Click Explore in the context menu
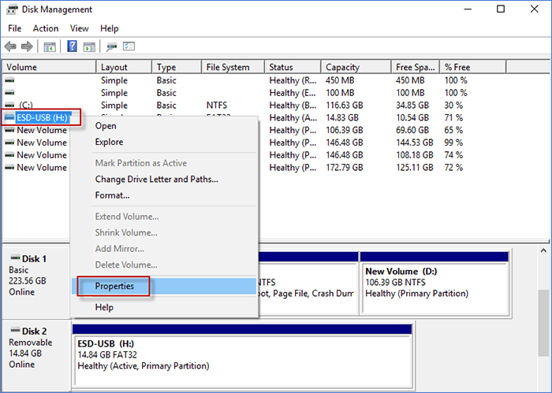The width and height of the screenshot is (552, 393). (109, 143)
